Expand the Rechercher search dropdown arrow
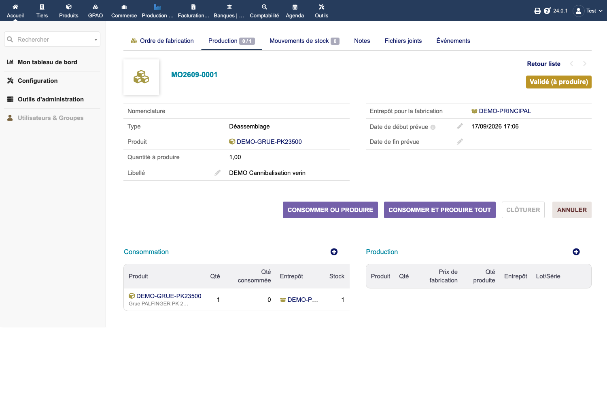The image size is (607, 404). [x=96, y=40]
